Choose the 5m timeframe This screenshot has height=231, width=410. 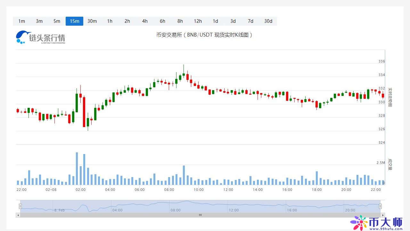57,21
